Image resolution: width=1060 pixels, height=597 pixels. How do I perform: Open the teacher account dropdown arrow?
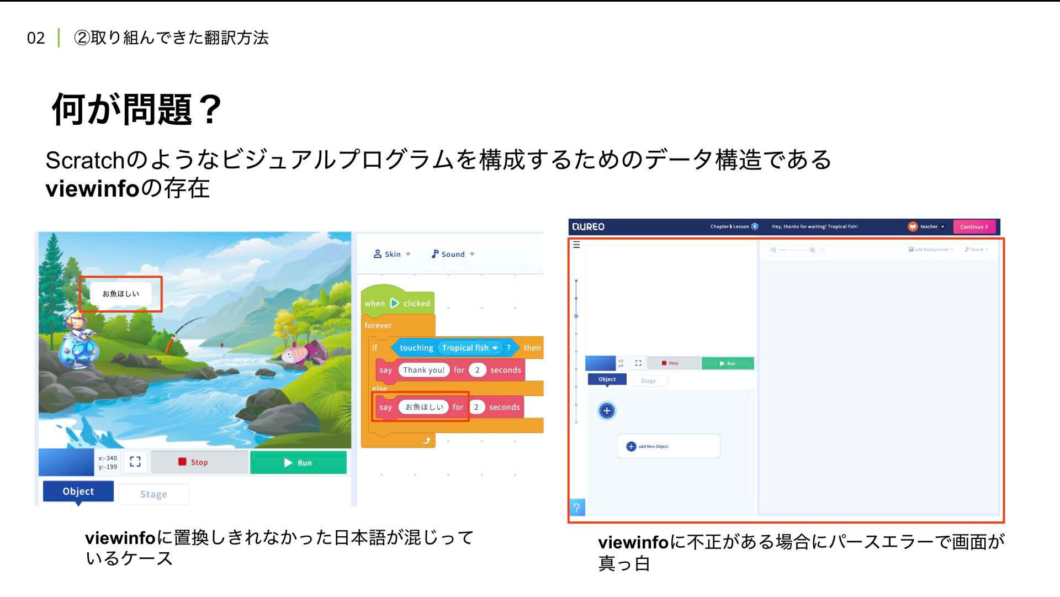943,227
